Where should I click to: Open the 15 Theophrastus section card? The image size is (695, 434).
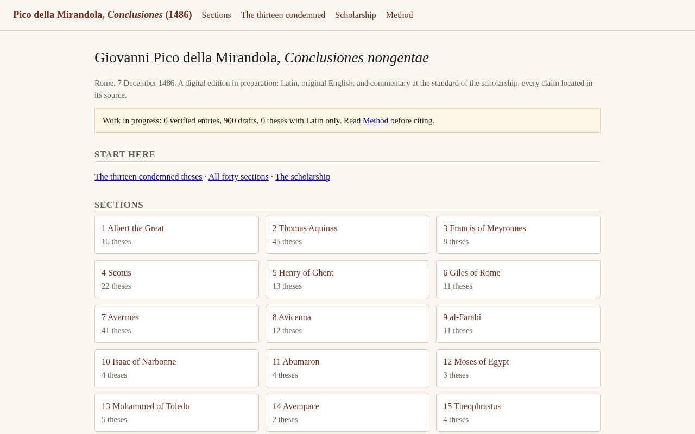click(518, 413)
